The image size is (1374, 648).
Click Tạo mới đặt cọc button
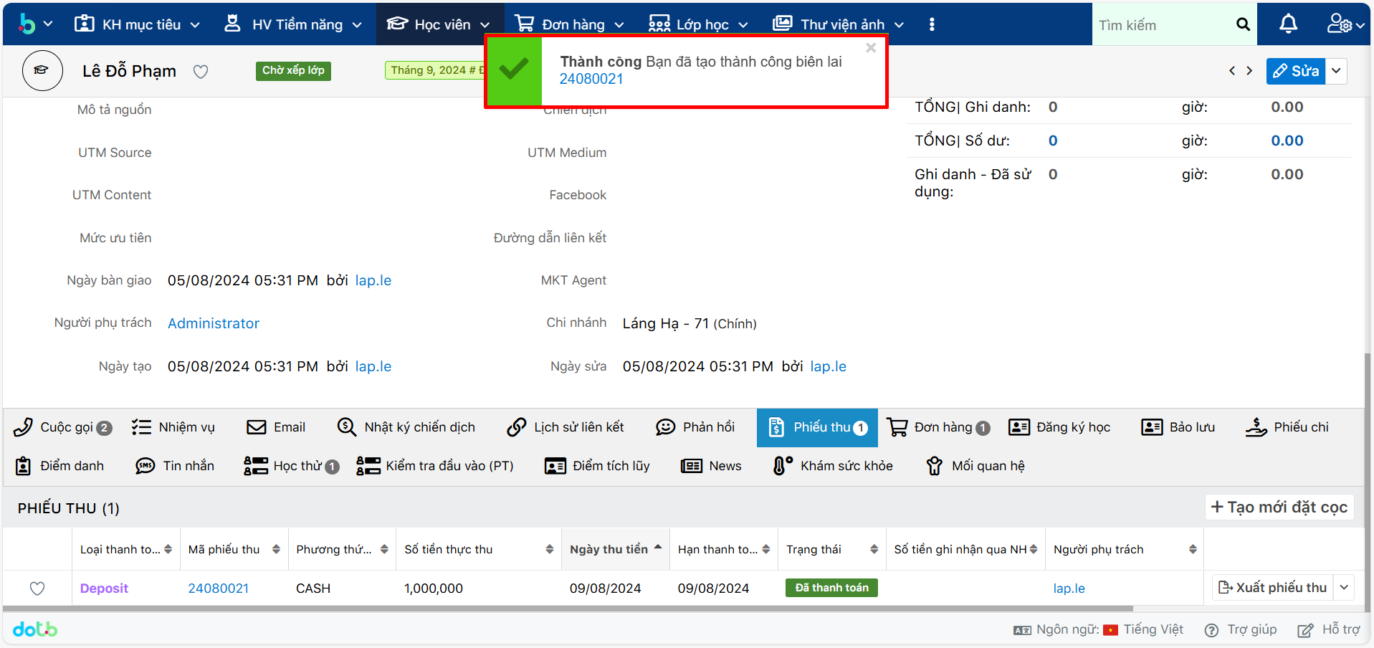tap(1279, 508)
